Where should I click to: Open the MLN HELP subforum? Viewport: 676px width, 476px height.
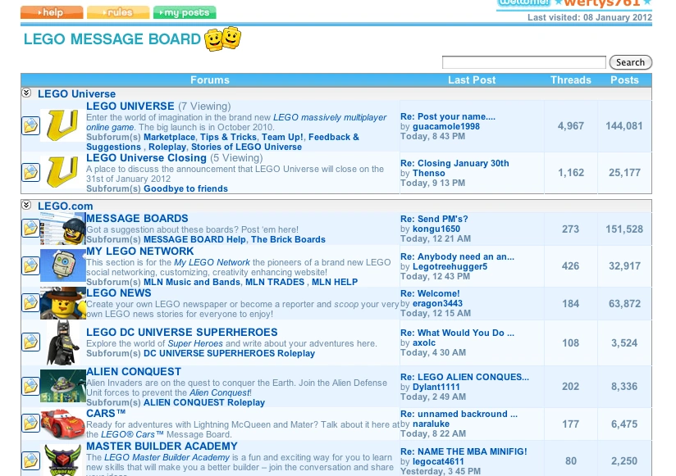pyautogui.click(x=335, y=282)
